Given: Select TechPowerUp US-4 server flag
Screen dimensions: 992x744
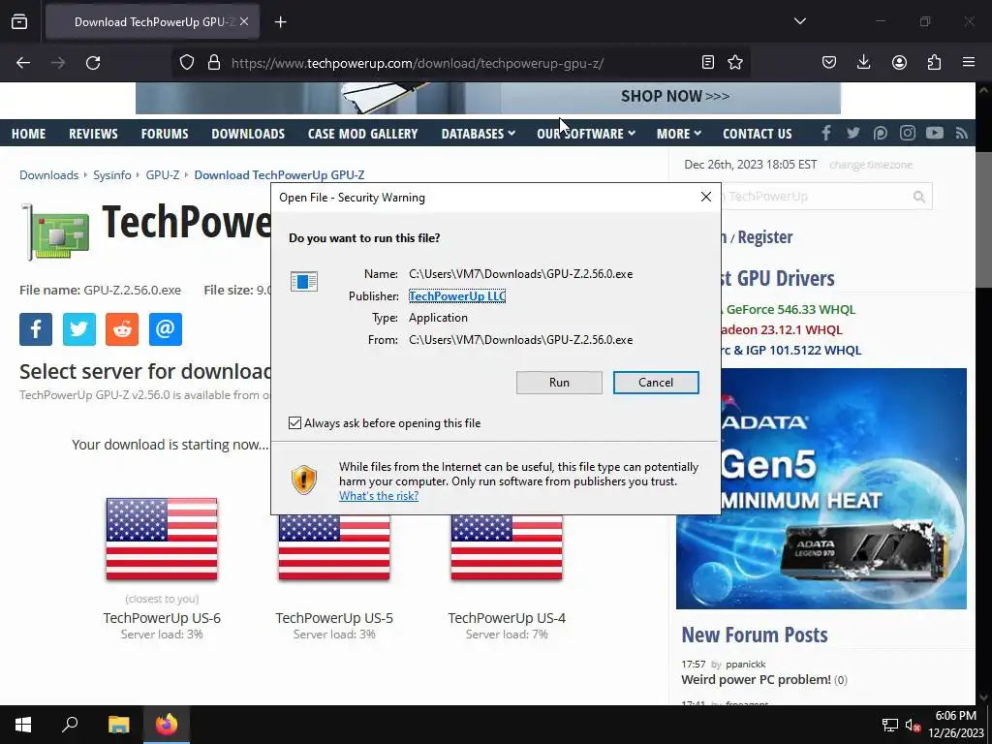Looking at the screenshot, I should click(506, 547).
